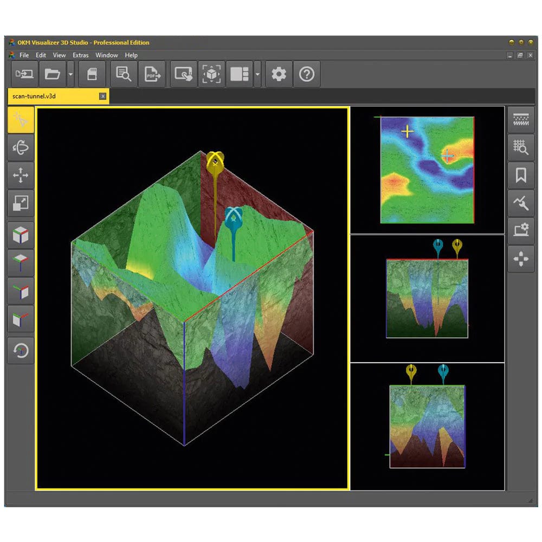Open the application settings gear
The image size is (542, 542).
[x=279, y=74]
